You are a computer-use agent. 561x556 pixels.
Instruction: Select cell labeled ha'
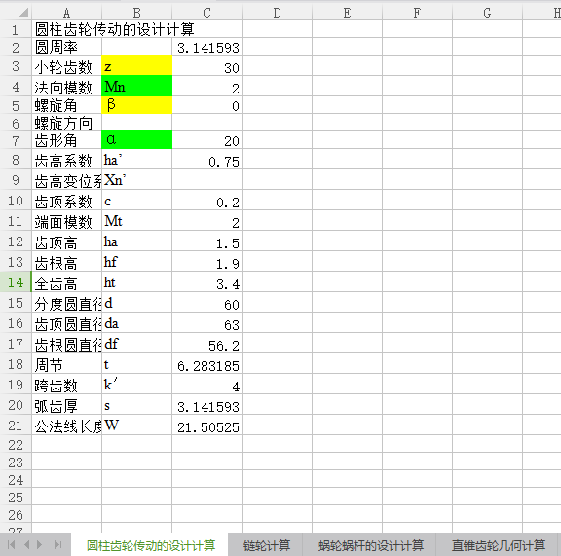coord(136,160)
